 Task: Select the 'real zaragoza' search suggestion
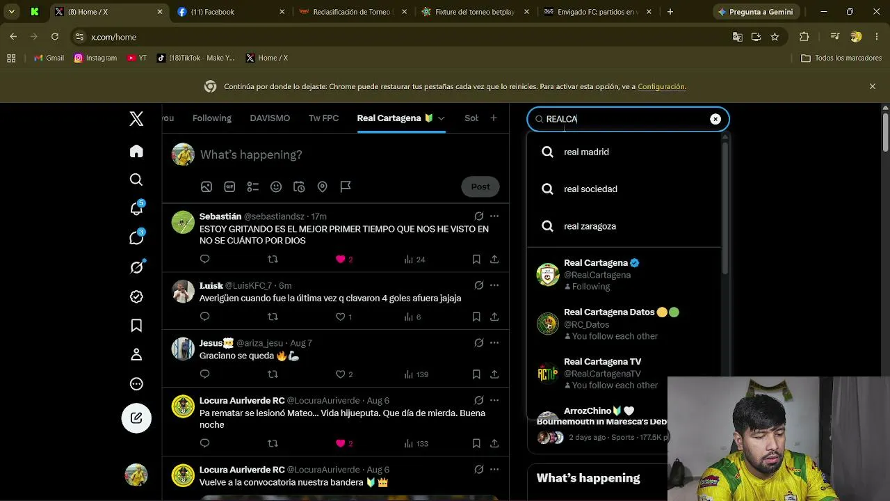pos(624,226)
